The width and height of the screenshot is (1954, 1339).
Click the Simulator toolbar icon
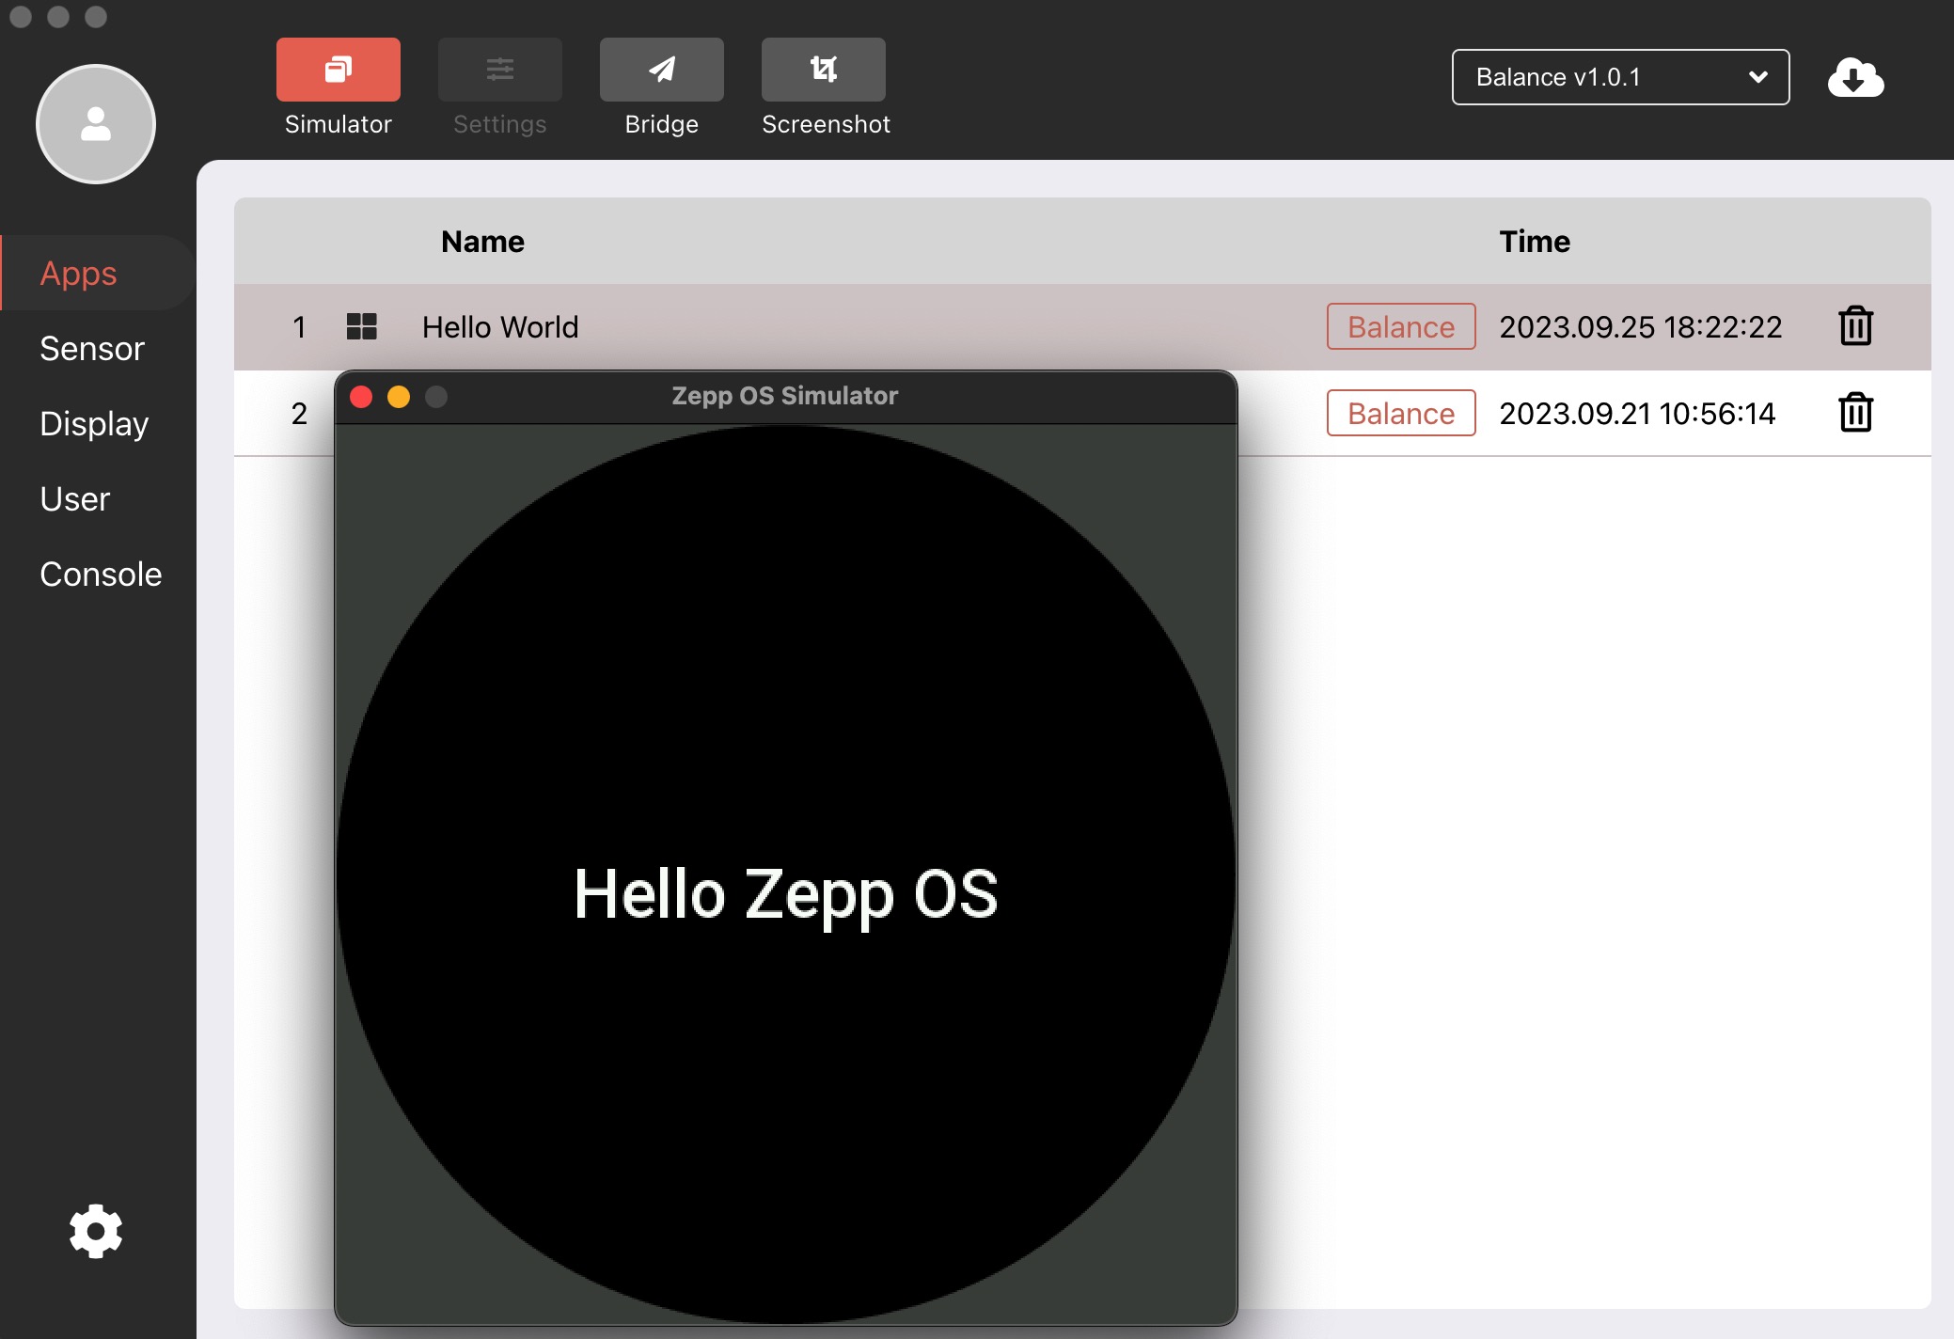coord(338,70)
